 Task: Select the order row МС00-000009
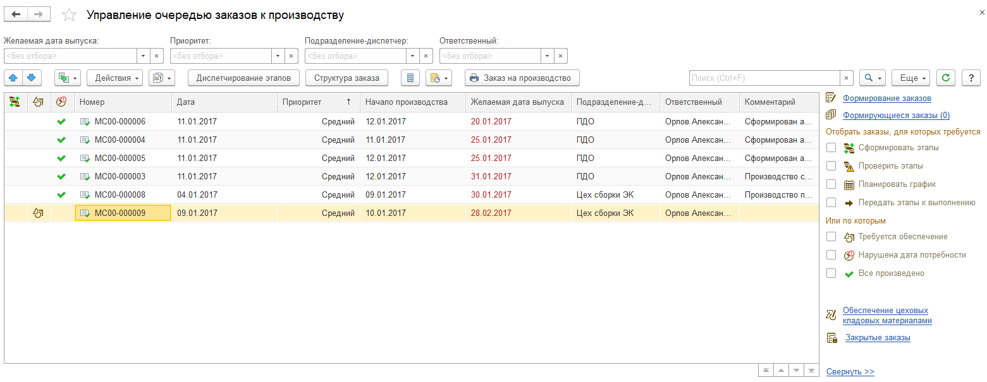click(411, 213)
